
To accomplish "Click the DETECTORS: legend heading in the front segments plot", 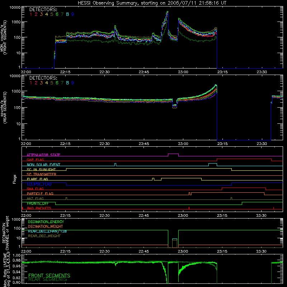I will point(43,10).
